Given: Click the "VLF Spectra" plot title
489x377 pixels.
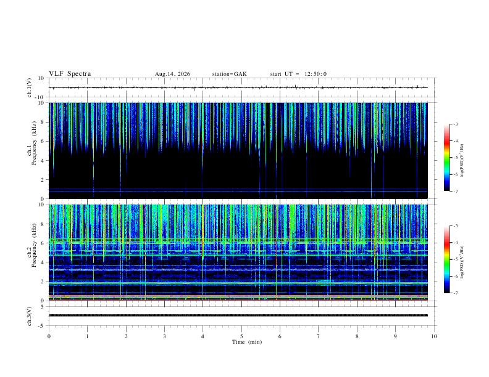Looking at the screenshot, I should tap(70, 74).
